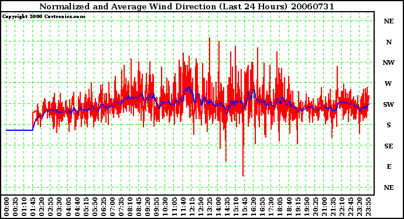This screenshot has height=219, width=404.
Task: Click the 07:00 time axis label
Action: pos(112,207)
